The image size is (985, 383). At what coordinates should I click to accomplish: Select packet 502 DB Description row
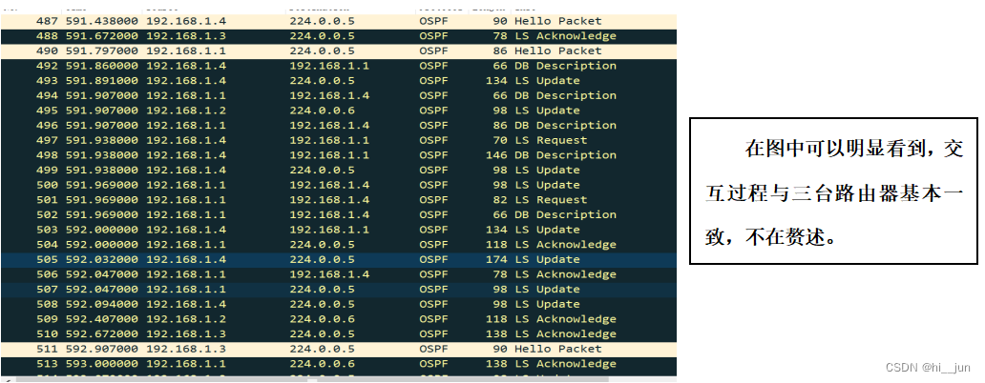(339, 215)
